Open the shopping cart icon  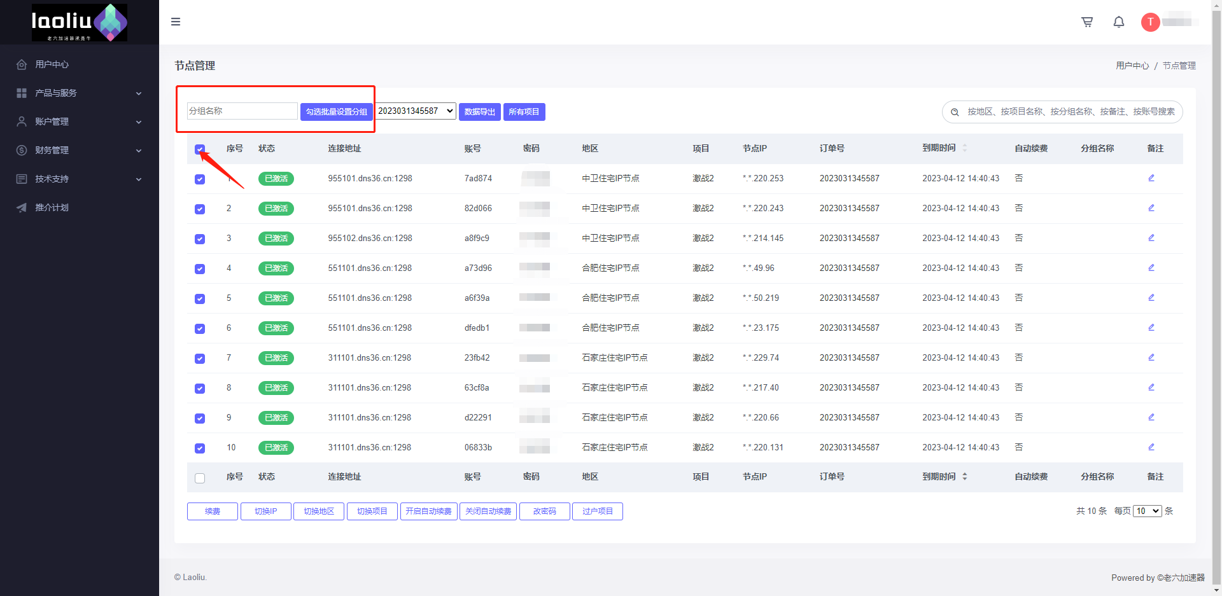1087,22
